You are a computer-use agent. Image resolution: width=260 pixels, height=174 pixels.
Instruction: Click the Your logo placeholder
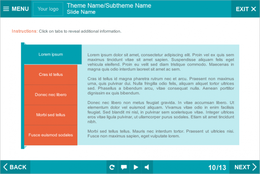(48, 9)
